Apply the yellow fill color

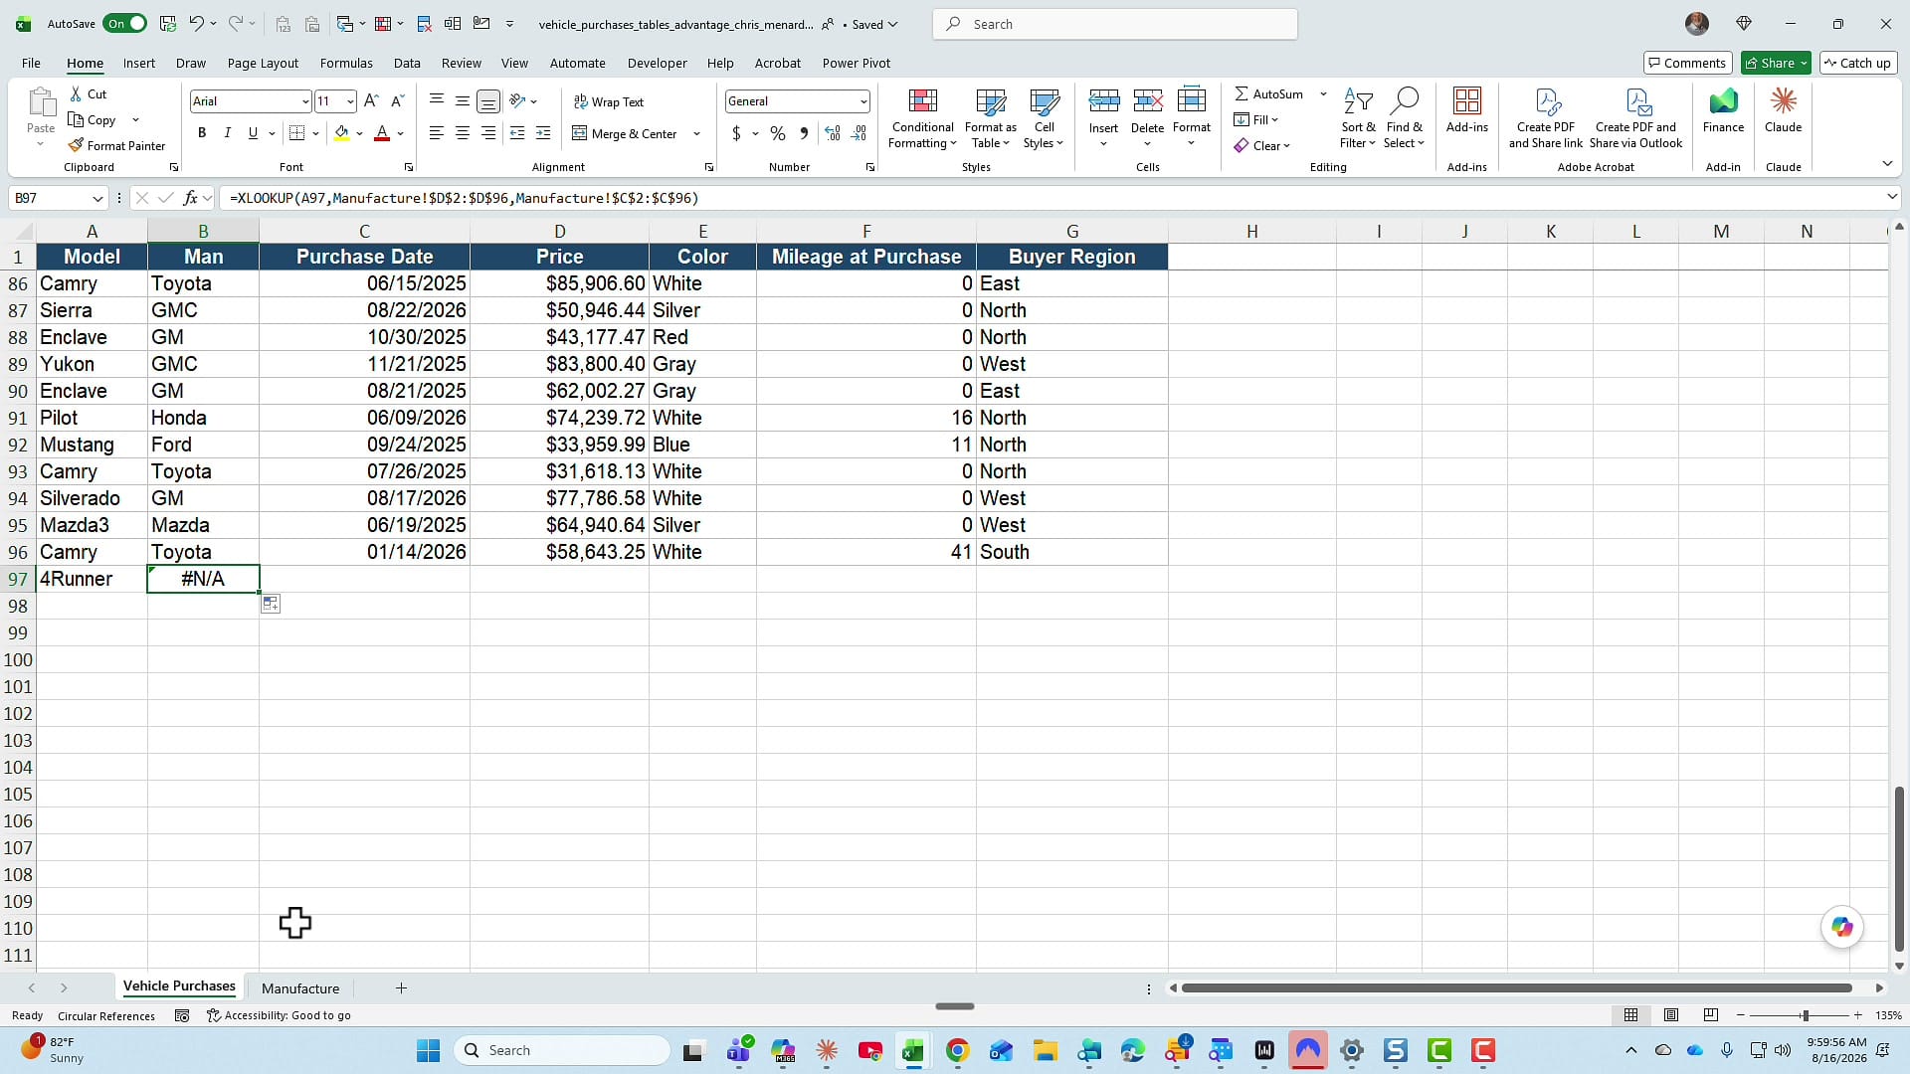point(341,133)
